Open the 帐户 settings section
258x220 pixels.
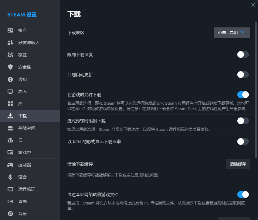click(30, 30)
